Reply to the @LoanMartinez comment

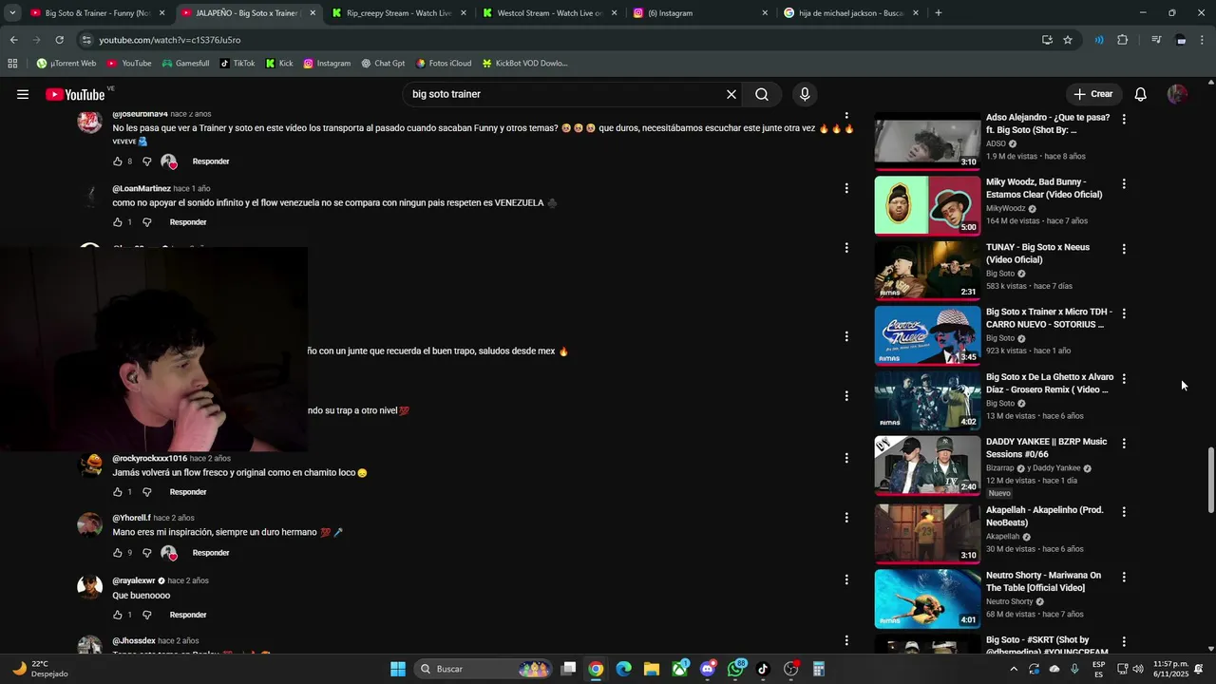coord(188,222)
